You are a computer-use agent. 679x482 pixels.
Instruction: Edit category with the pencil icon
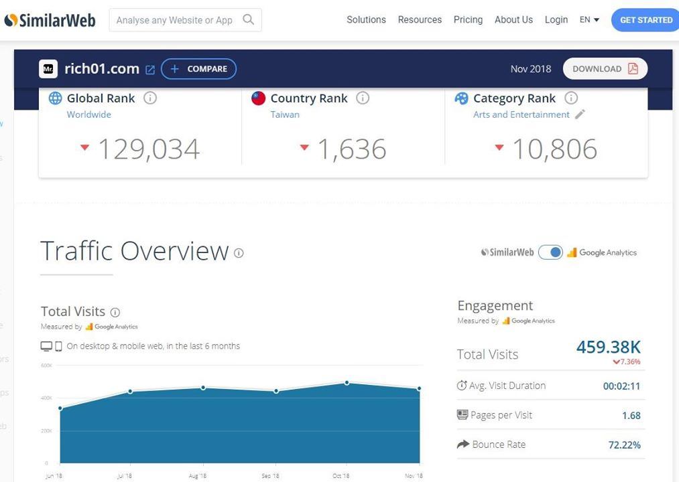click(580, 114)
